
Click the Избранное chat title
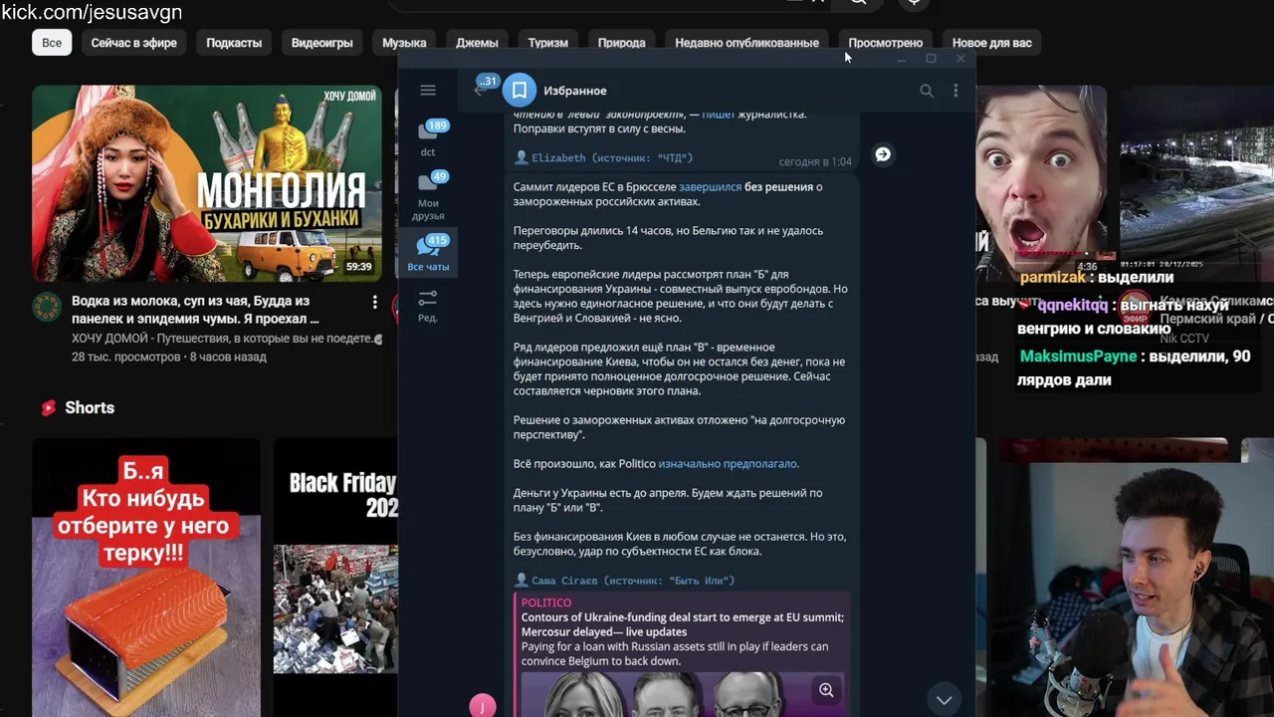tap(575, 91)
